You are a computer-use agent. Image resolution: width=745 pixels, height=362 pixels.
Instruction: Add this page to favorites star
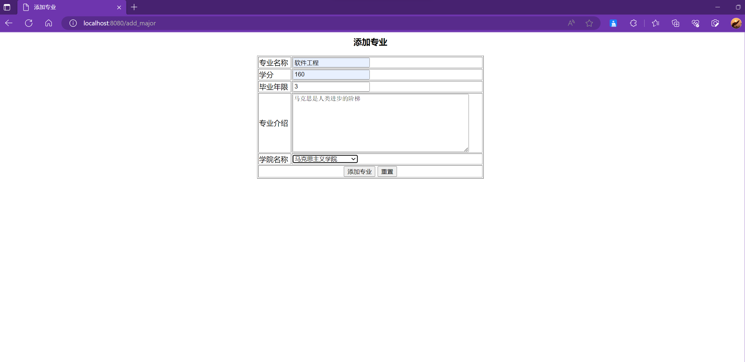pyautogui.click(x=589, y=23)
